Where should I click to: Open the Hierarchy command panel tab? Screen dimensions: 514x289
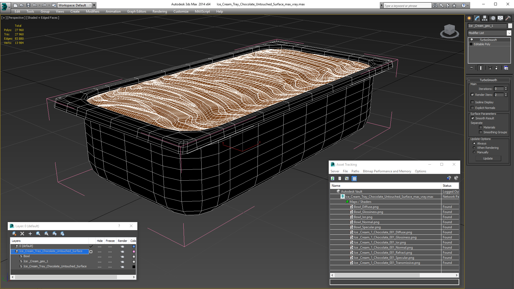[485, 18]
